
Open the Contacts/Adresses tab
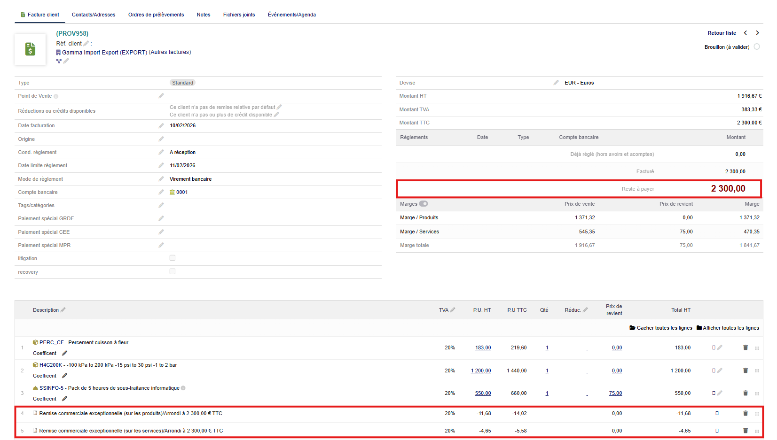coord(94,15)
